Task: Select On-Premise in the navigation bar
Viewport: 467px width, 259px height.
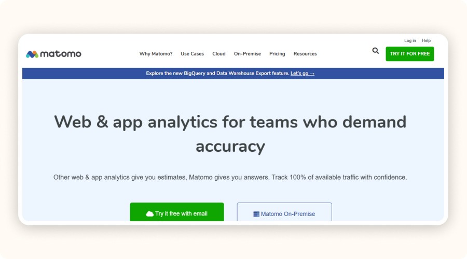Action: (x=247, y=54)
